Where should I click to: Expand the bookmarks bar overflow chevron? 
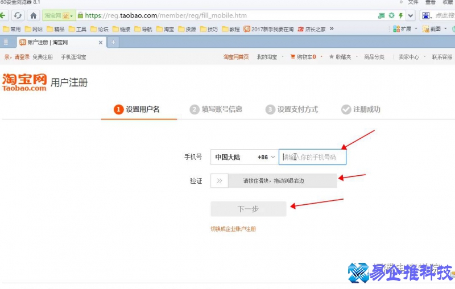pyautogui.click(x=332, y=28)
